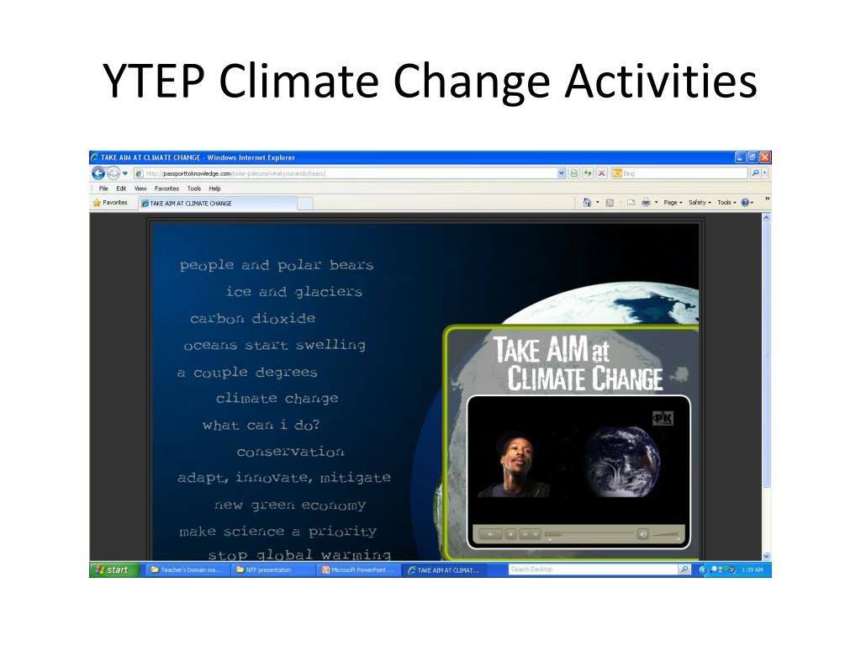Viewport: 861px width, 646px height.
Task: Click the Print icon
Action: point(646,203)
